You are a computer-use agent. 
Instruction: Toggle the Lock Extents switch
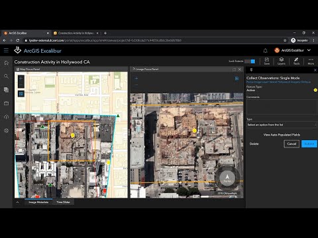pos(250,61)
